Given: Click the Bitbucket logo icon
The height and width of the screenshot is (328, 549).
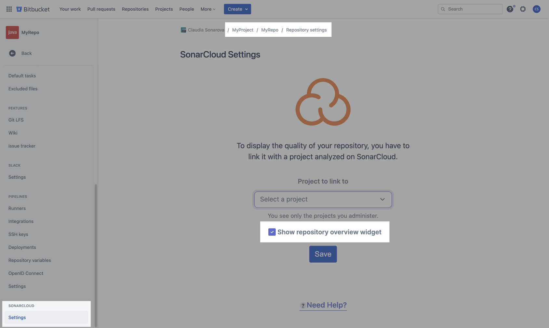Looking at the screenshot, I should pos(19,9).
